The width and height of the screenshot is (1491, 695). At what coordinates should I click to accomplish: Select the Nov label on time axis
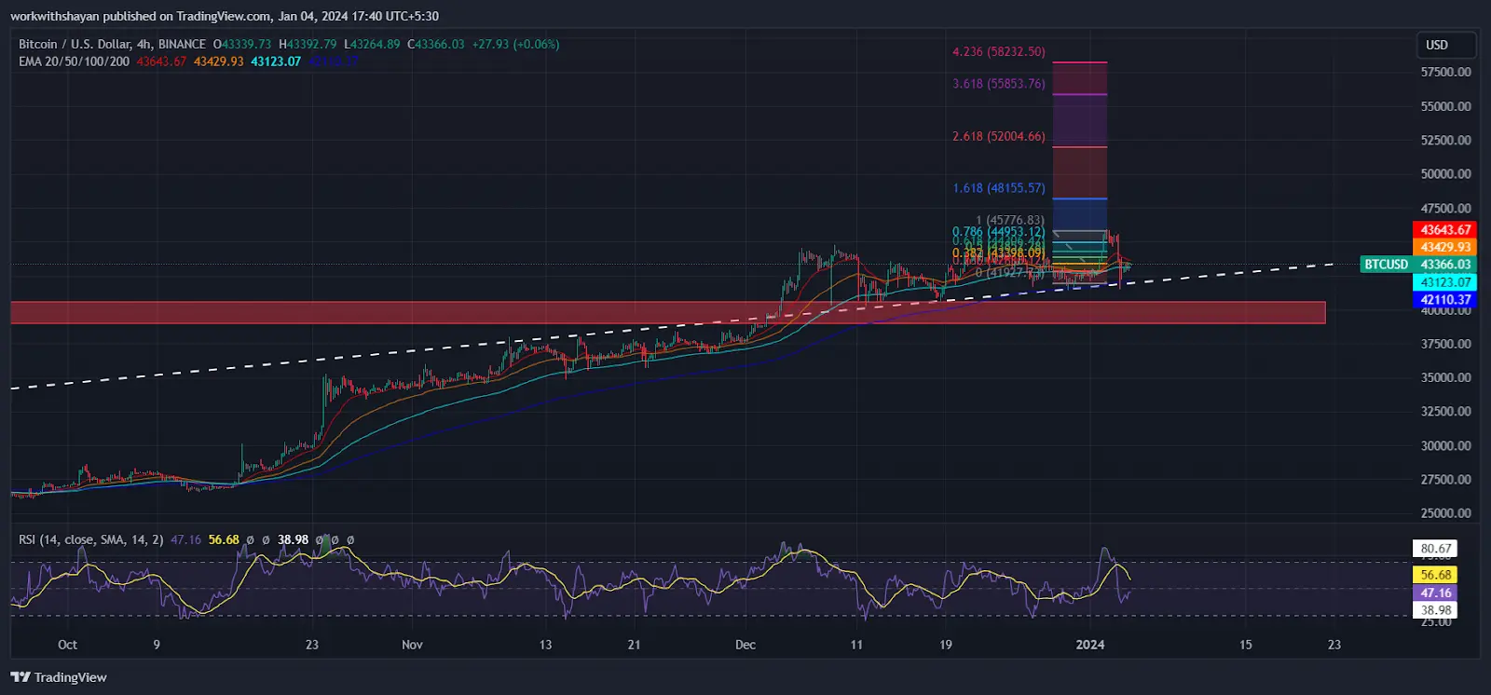[412, 645]
